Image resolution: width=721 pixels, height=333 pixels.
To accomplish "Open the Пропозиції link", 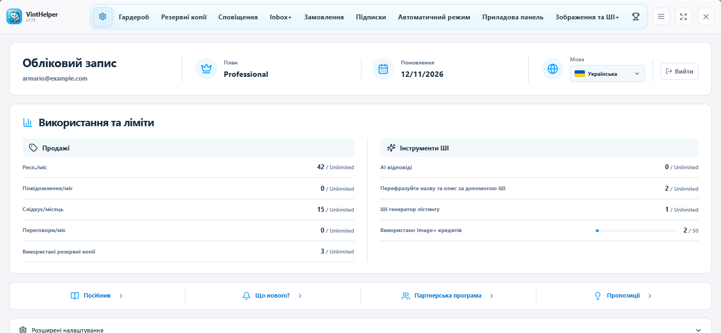I will click(624, 295).
